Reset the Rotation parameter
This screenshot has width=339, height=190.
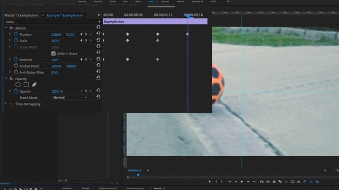pyautogui.click(x=98, y=59)
